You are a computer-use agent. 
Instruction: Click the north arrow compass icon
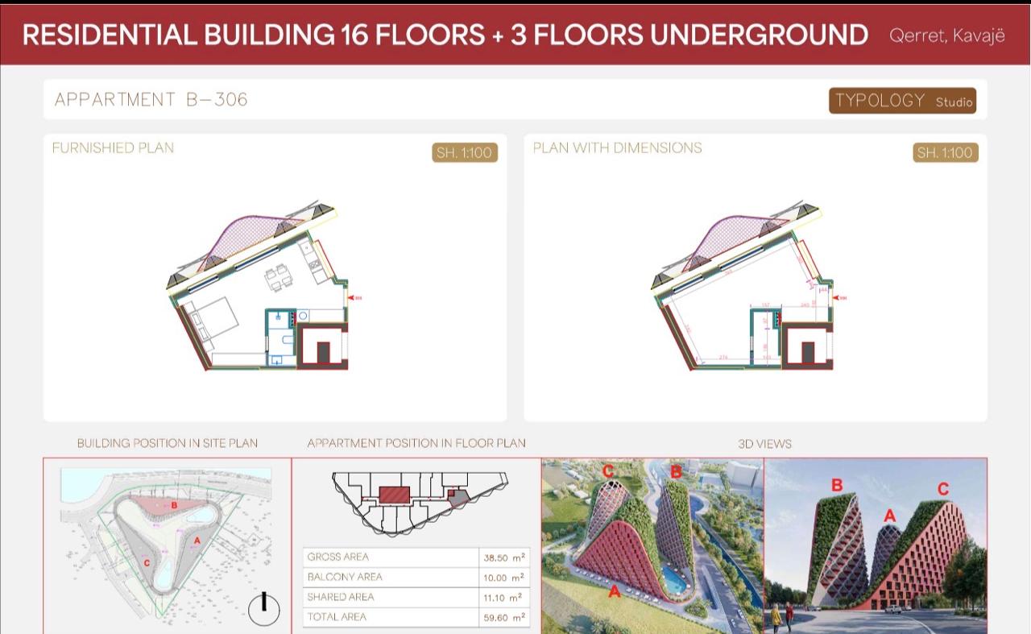pyautogui.click(x=263, y=609)
